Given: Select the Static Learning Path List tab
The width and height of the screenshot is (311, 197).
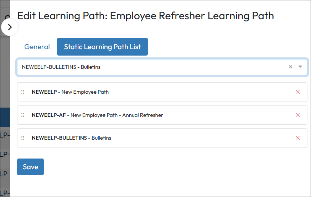Looking at the screenshot, I should click(102, 47).
